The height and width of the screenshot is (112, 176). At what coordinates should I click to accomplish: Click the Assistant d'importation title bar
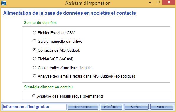click(88, 3)
